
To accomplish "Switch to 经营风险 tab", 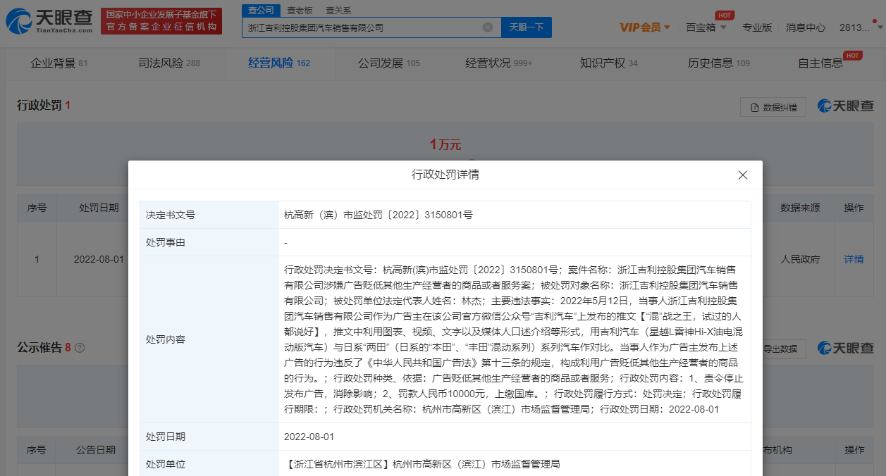I will click(x=279, y=63).
